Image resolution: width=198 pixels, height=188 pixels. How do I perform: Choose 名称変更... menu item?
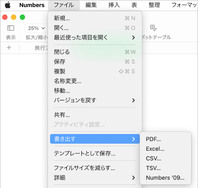[95, 81]
